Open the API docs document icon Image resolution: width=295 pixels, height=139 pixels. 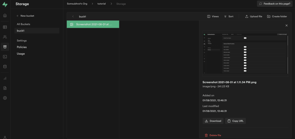pos(5,88)
